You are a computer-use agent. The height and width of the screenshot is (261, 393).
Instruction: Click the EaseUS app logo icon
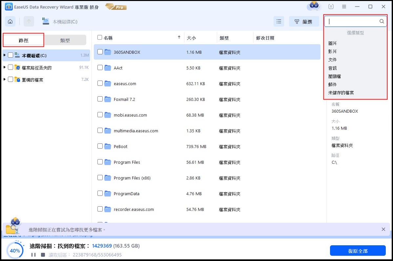(x=9, y=7)
